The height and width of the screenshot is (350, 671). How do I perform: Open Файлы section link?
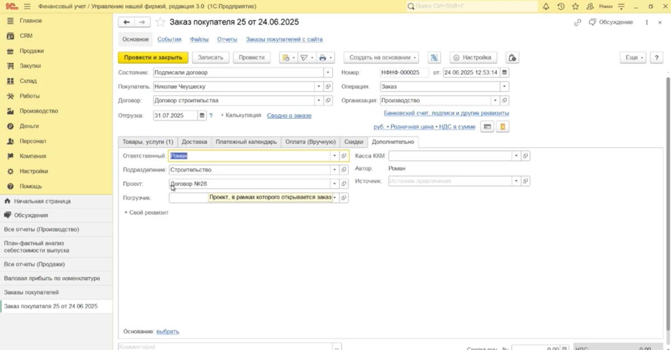199,40
